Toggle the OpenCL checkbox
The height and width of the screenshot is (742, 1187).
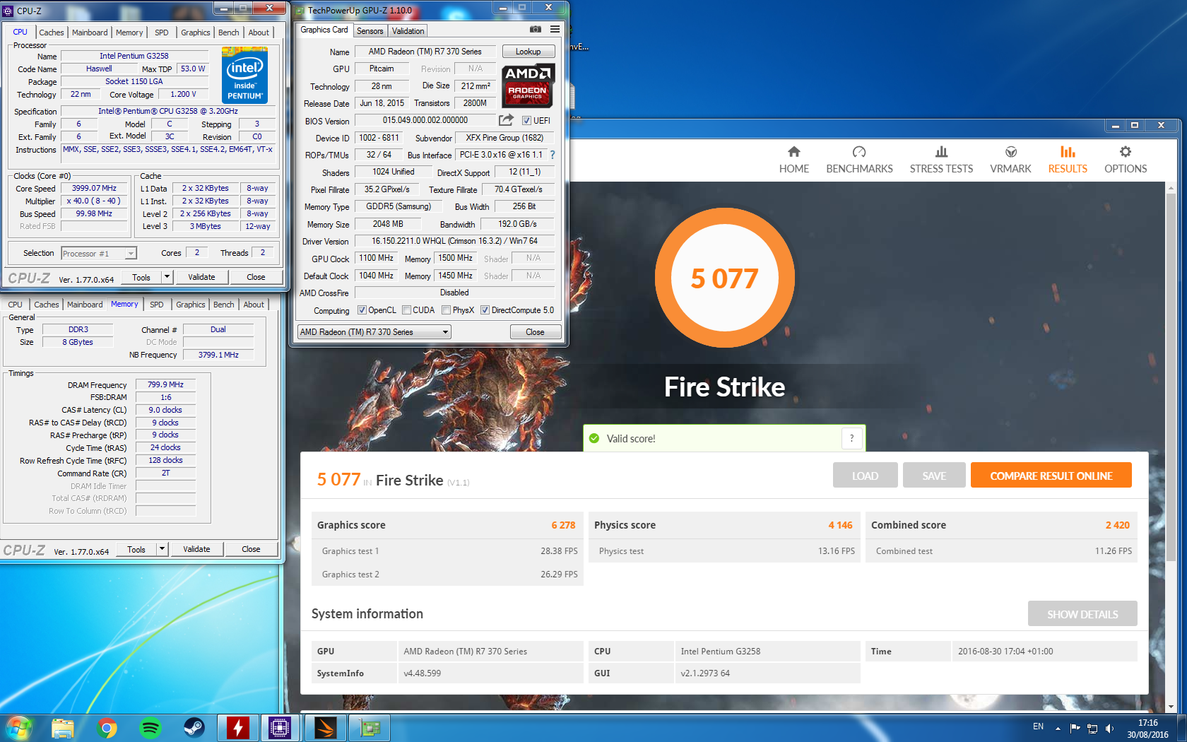point(362,310)
